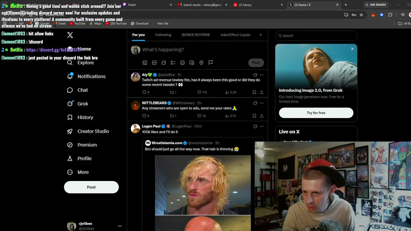The width and height of the screenshot is (411, 231).
Task: Click the Grok icon on Logan Paul's post
Action: click(255, 126)
